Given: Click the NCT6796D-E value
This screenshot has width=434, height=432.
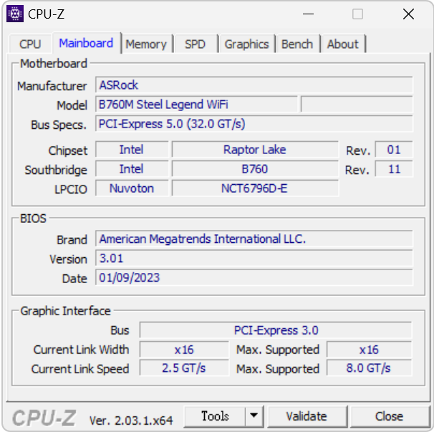Looking at the screenshot, I should tap(255, 188).
